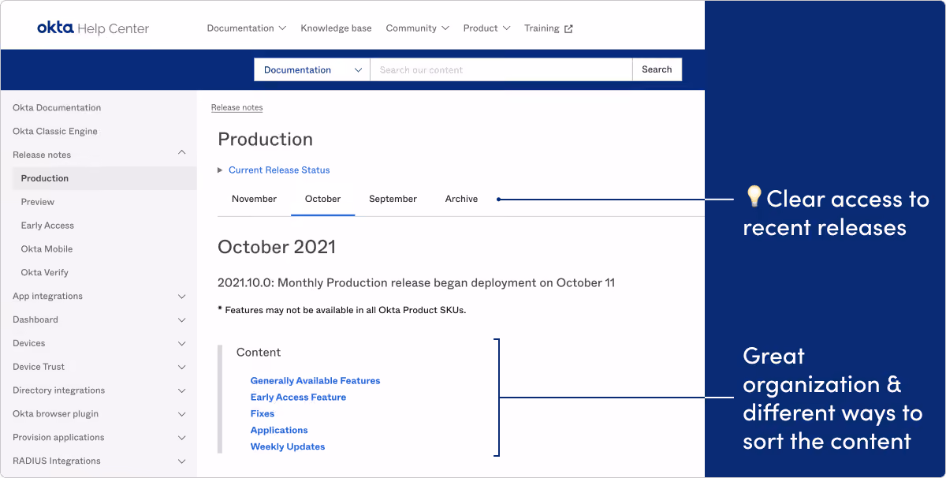
Task: Focus the Search our content field
Action: [501, 69]
